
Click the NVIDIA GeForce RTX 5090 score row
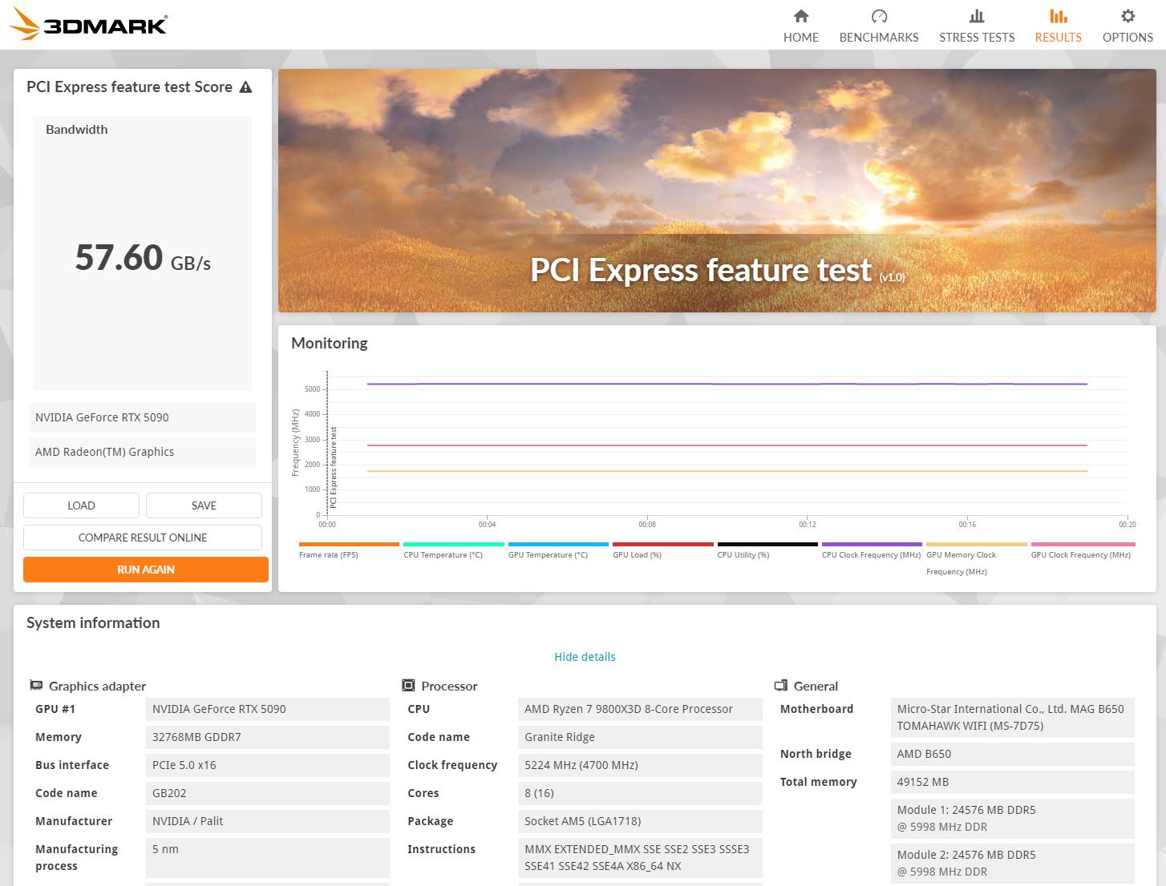point(143,417)
